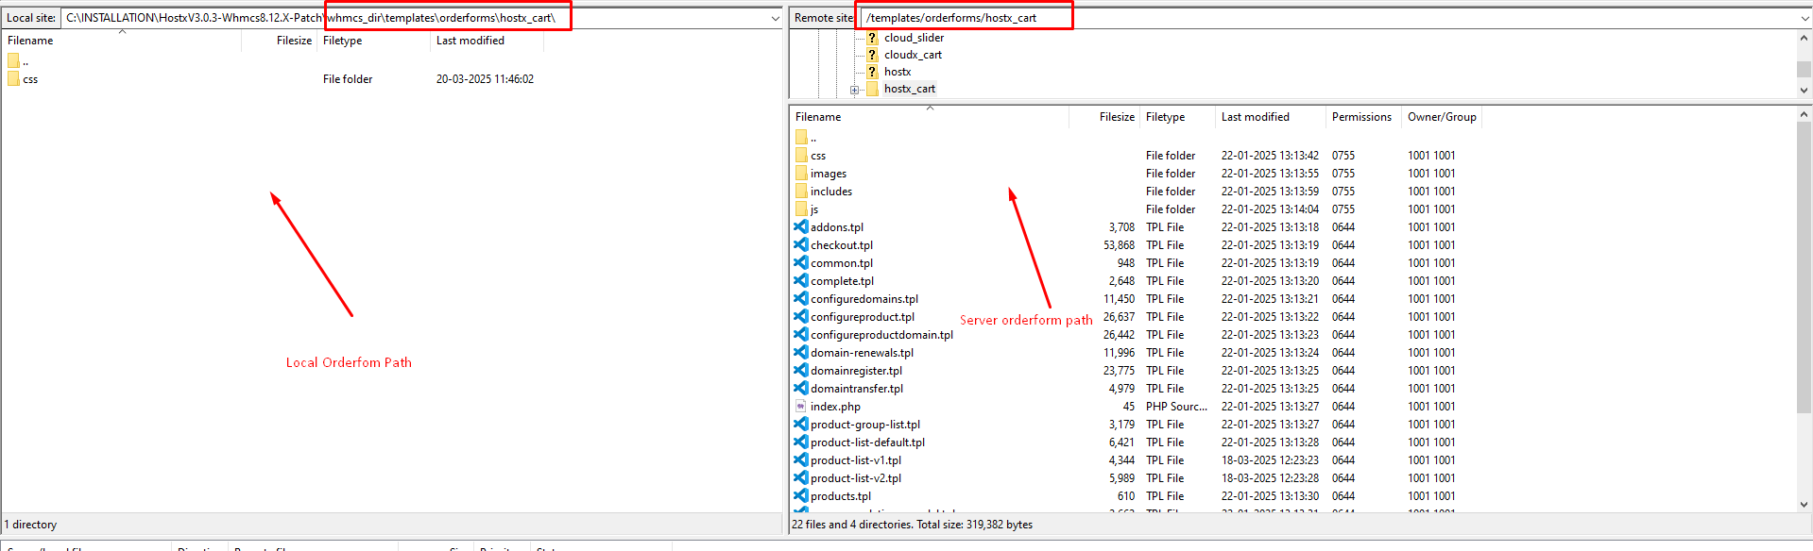Click the index.php PHP file icon
The image size is (1813, 551).
(801, 407)
